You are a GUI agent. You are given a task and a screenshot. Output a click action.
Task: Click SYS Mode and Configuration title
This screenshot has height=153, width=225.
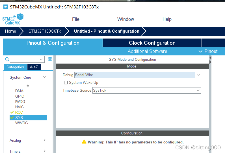[132, 59]
